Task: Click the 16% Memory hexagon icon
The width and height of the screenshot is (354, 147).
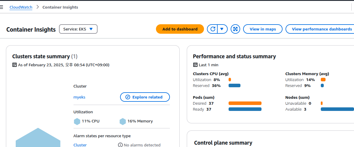Action: point(122,121)
